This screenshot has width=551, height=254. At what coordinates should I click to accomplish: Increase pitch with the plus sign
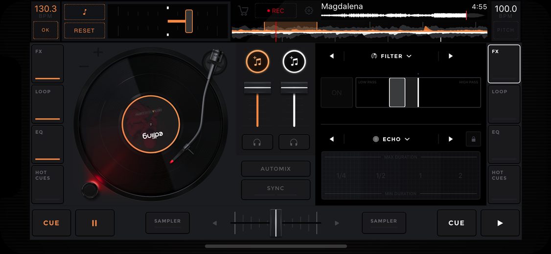(98, 53)
